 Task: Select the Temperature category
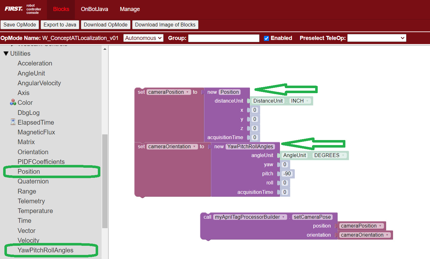[35, 211]
